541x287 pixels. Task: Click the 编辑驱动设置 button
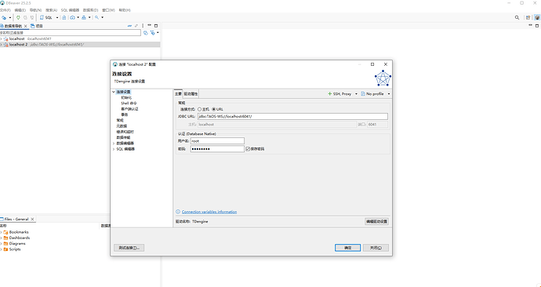377,221
